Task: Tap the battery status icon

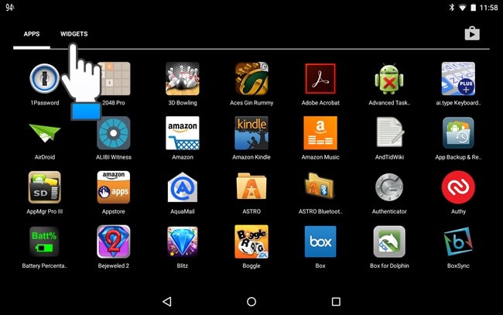Action: pos(473,8)
